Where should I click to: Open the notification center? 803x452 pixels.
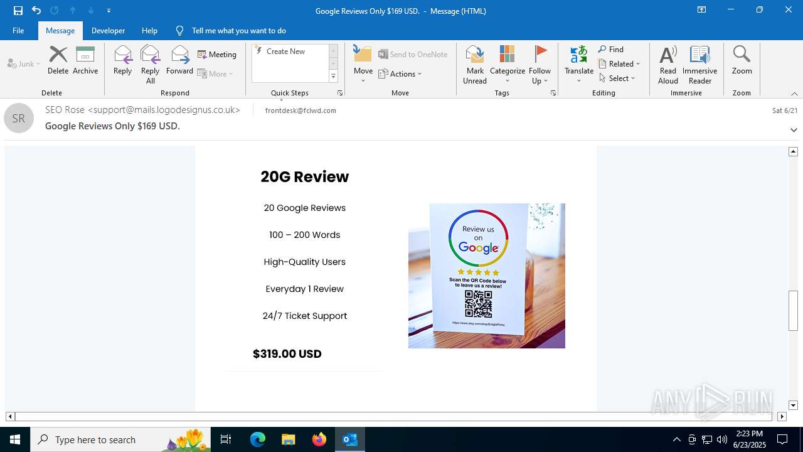[782, 439]
